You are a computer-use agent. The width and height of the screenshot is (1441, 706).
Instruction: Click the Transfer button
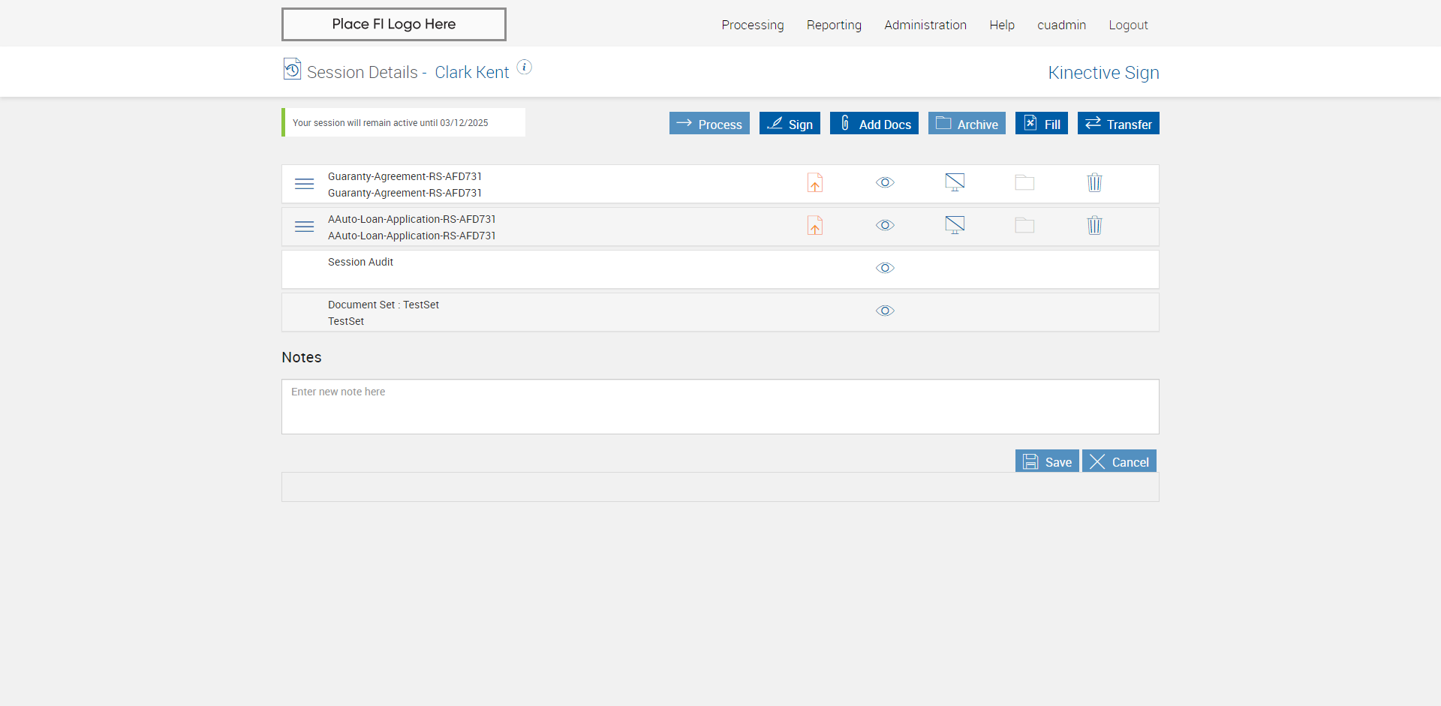click(x=1118, y=123)
